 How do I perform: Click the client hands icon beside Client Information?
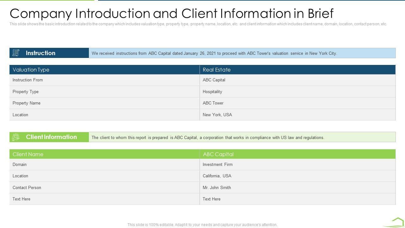tap(16, 137)
